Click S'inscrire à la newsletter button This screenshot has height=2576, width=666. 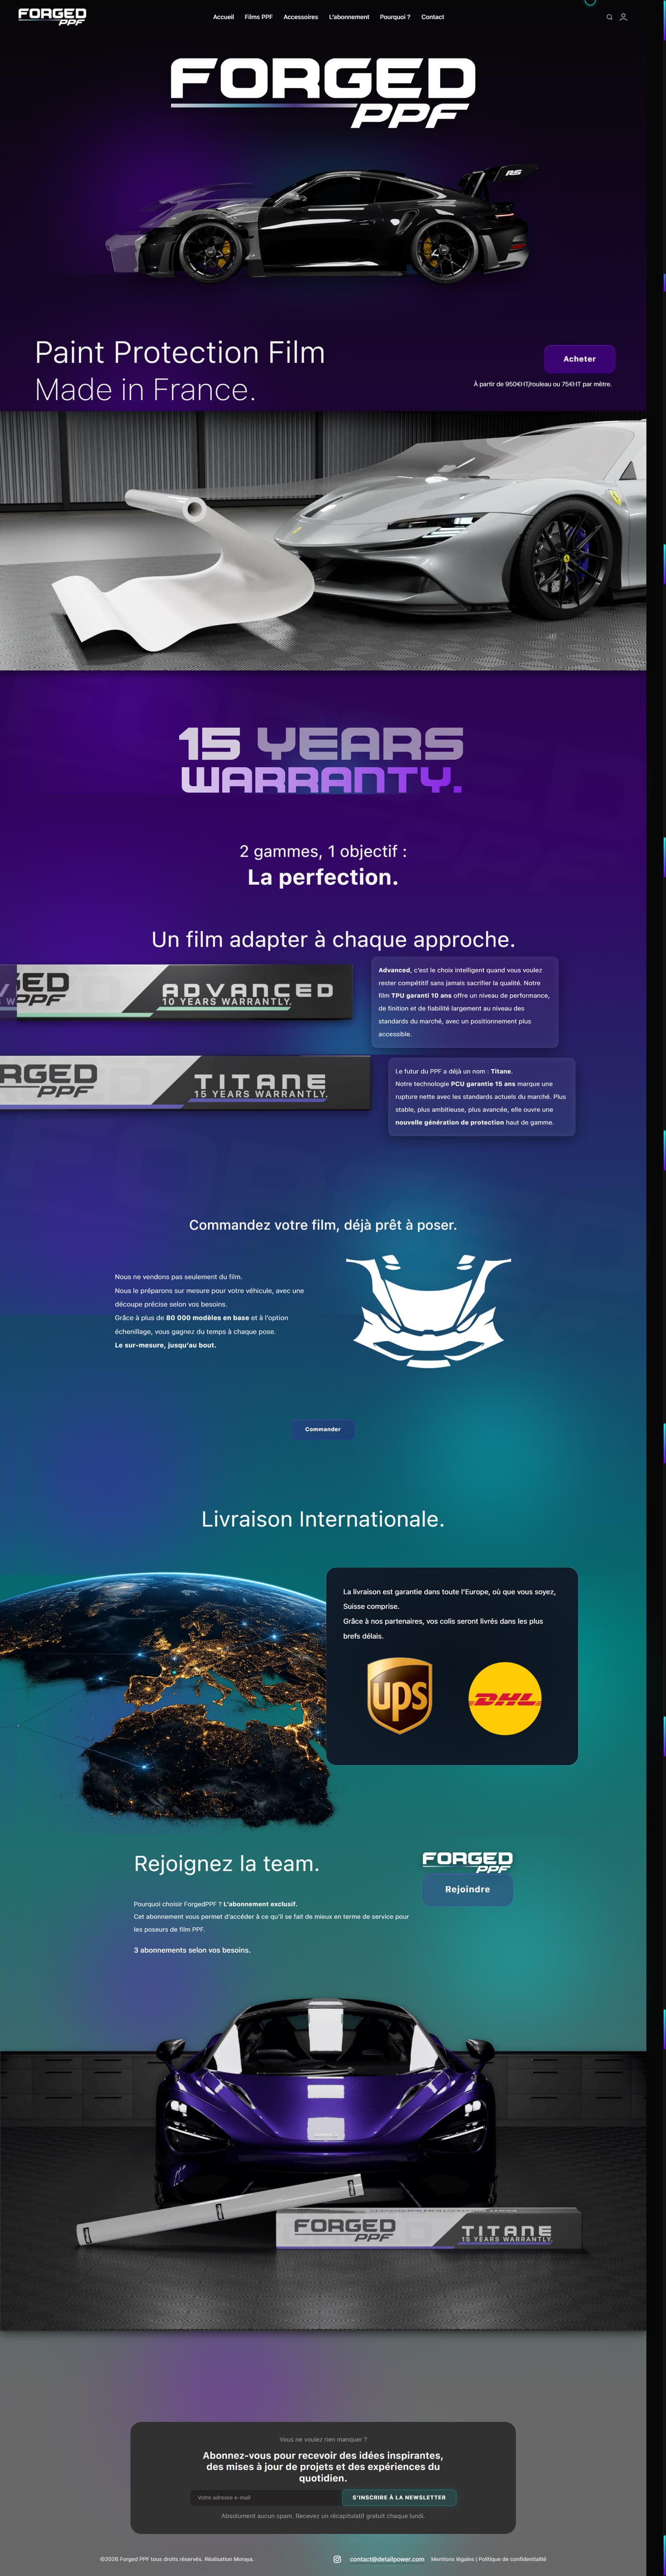[400, 2497]
